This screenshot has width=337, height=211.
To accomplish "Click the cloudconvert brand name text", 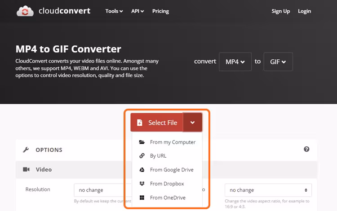I will (x=64, y=11).
